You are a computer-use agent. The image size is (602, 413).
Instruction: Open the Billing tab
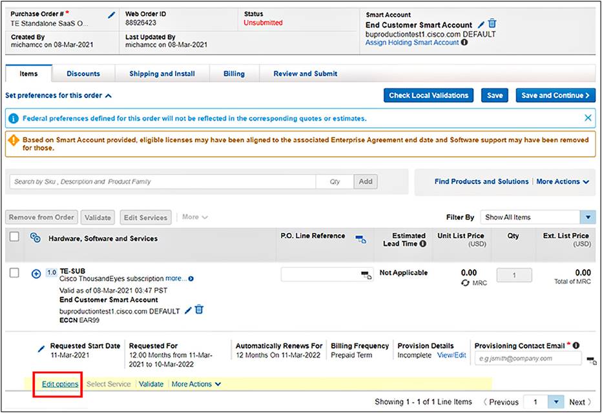click(x=234, y=74)
